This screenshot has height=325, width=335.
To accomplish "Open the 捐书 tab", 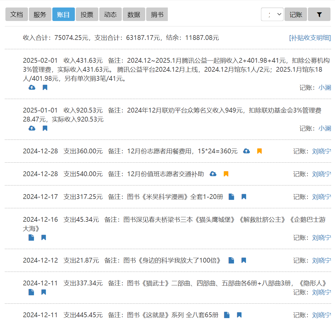I will pyautogui.click(x=157, y=14).
